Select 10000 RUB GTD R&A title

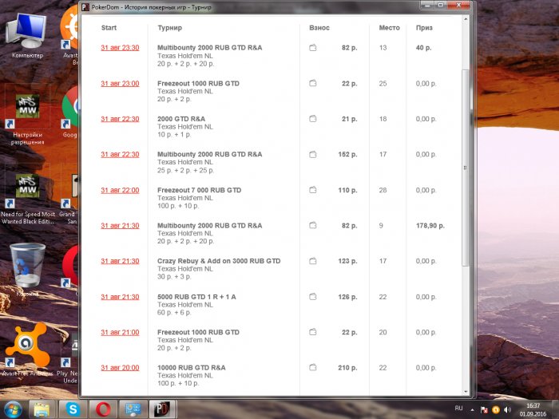192,368
